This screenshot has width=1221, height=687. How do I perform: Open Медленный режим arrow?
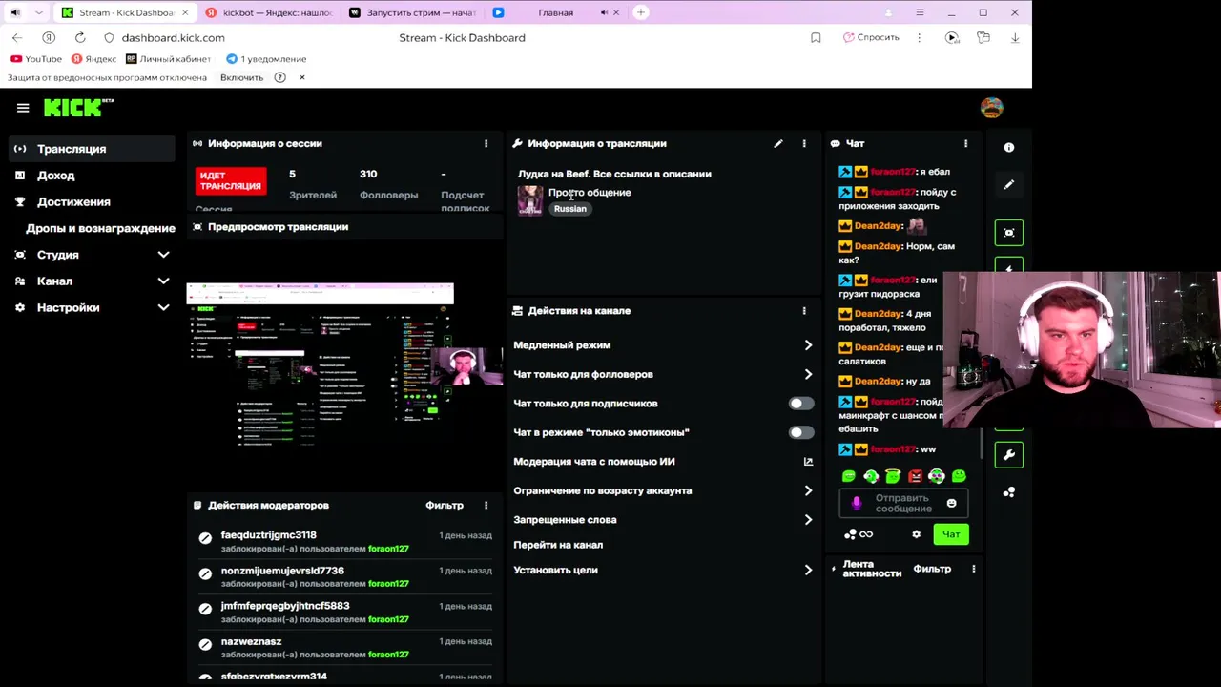[808, 345]
